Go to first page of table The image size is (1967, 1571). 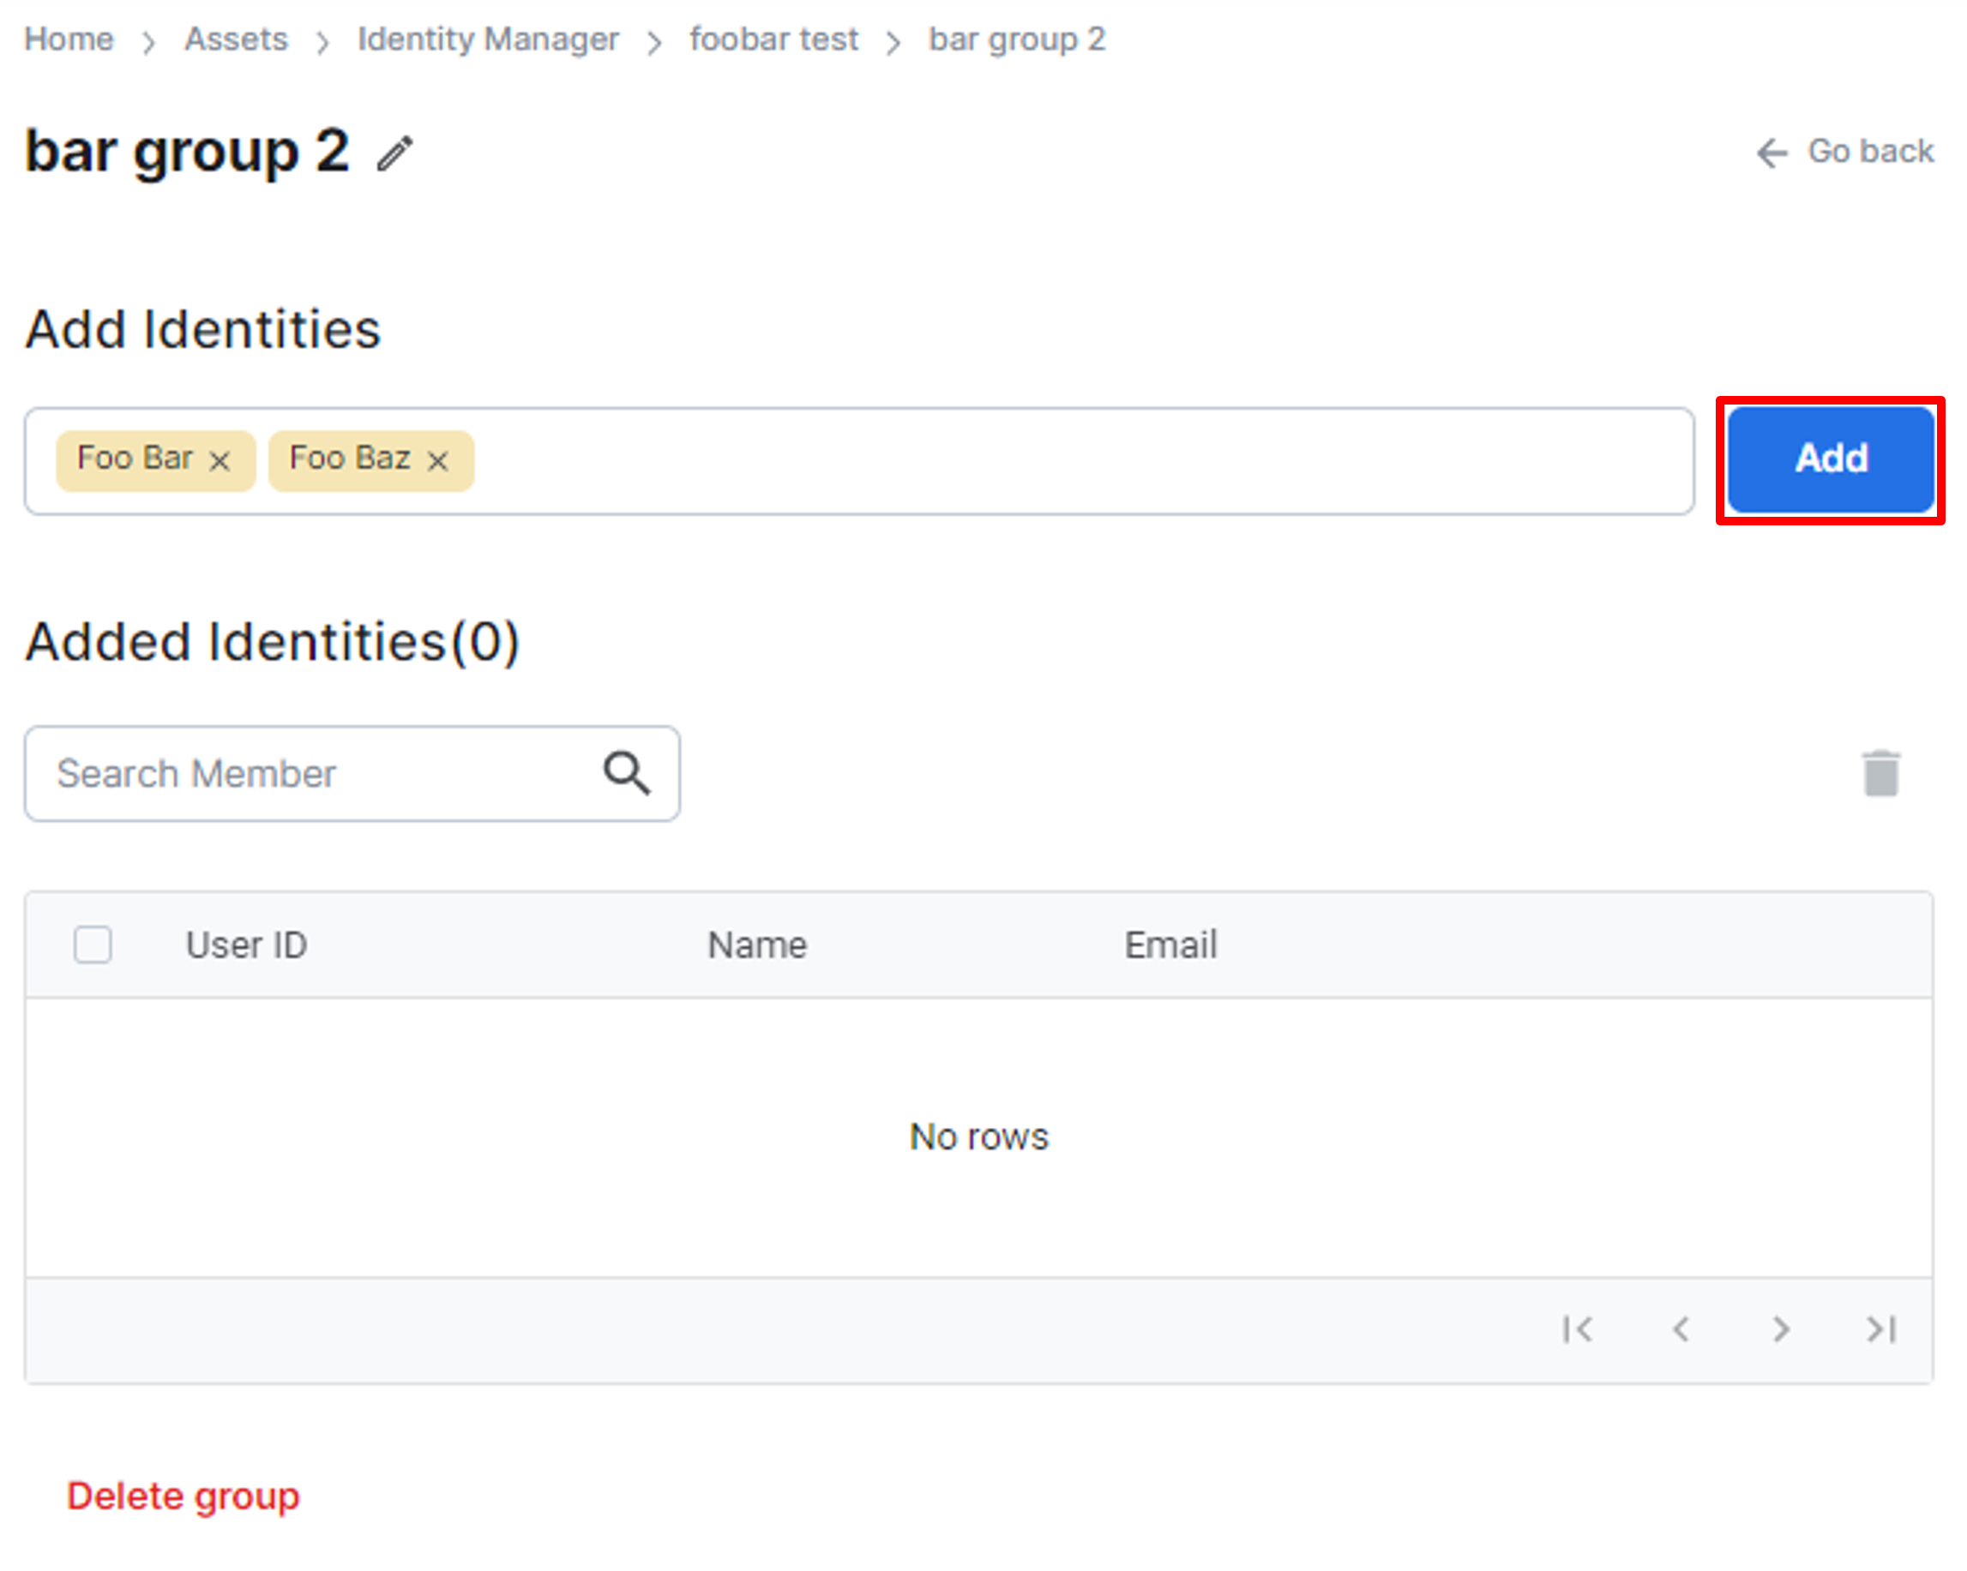[x=1577, y=1328]
